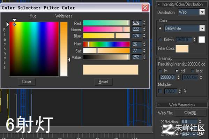Image resolution: width=209 pixels, height=139 pixels.
Task: Click the X Rotation spinner arrows
Action: (x=200, y=122)
